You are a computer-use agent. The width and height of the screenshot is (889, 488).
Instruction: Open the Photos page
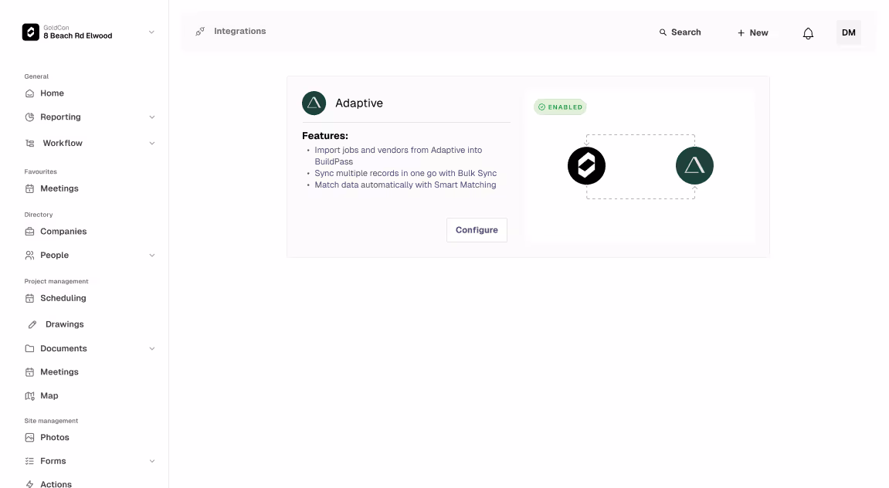click(55, 438)
